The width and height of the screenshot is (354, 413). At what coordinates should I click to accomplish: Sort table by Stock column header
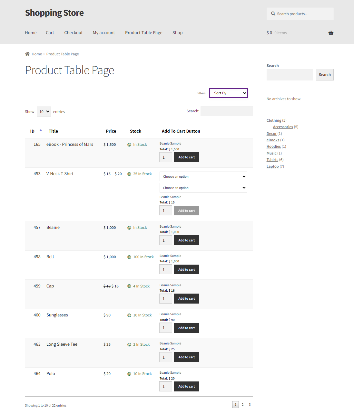(135, 131)
